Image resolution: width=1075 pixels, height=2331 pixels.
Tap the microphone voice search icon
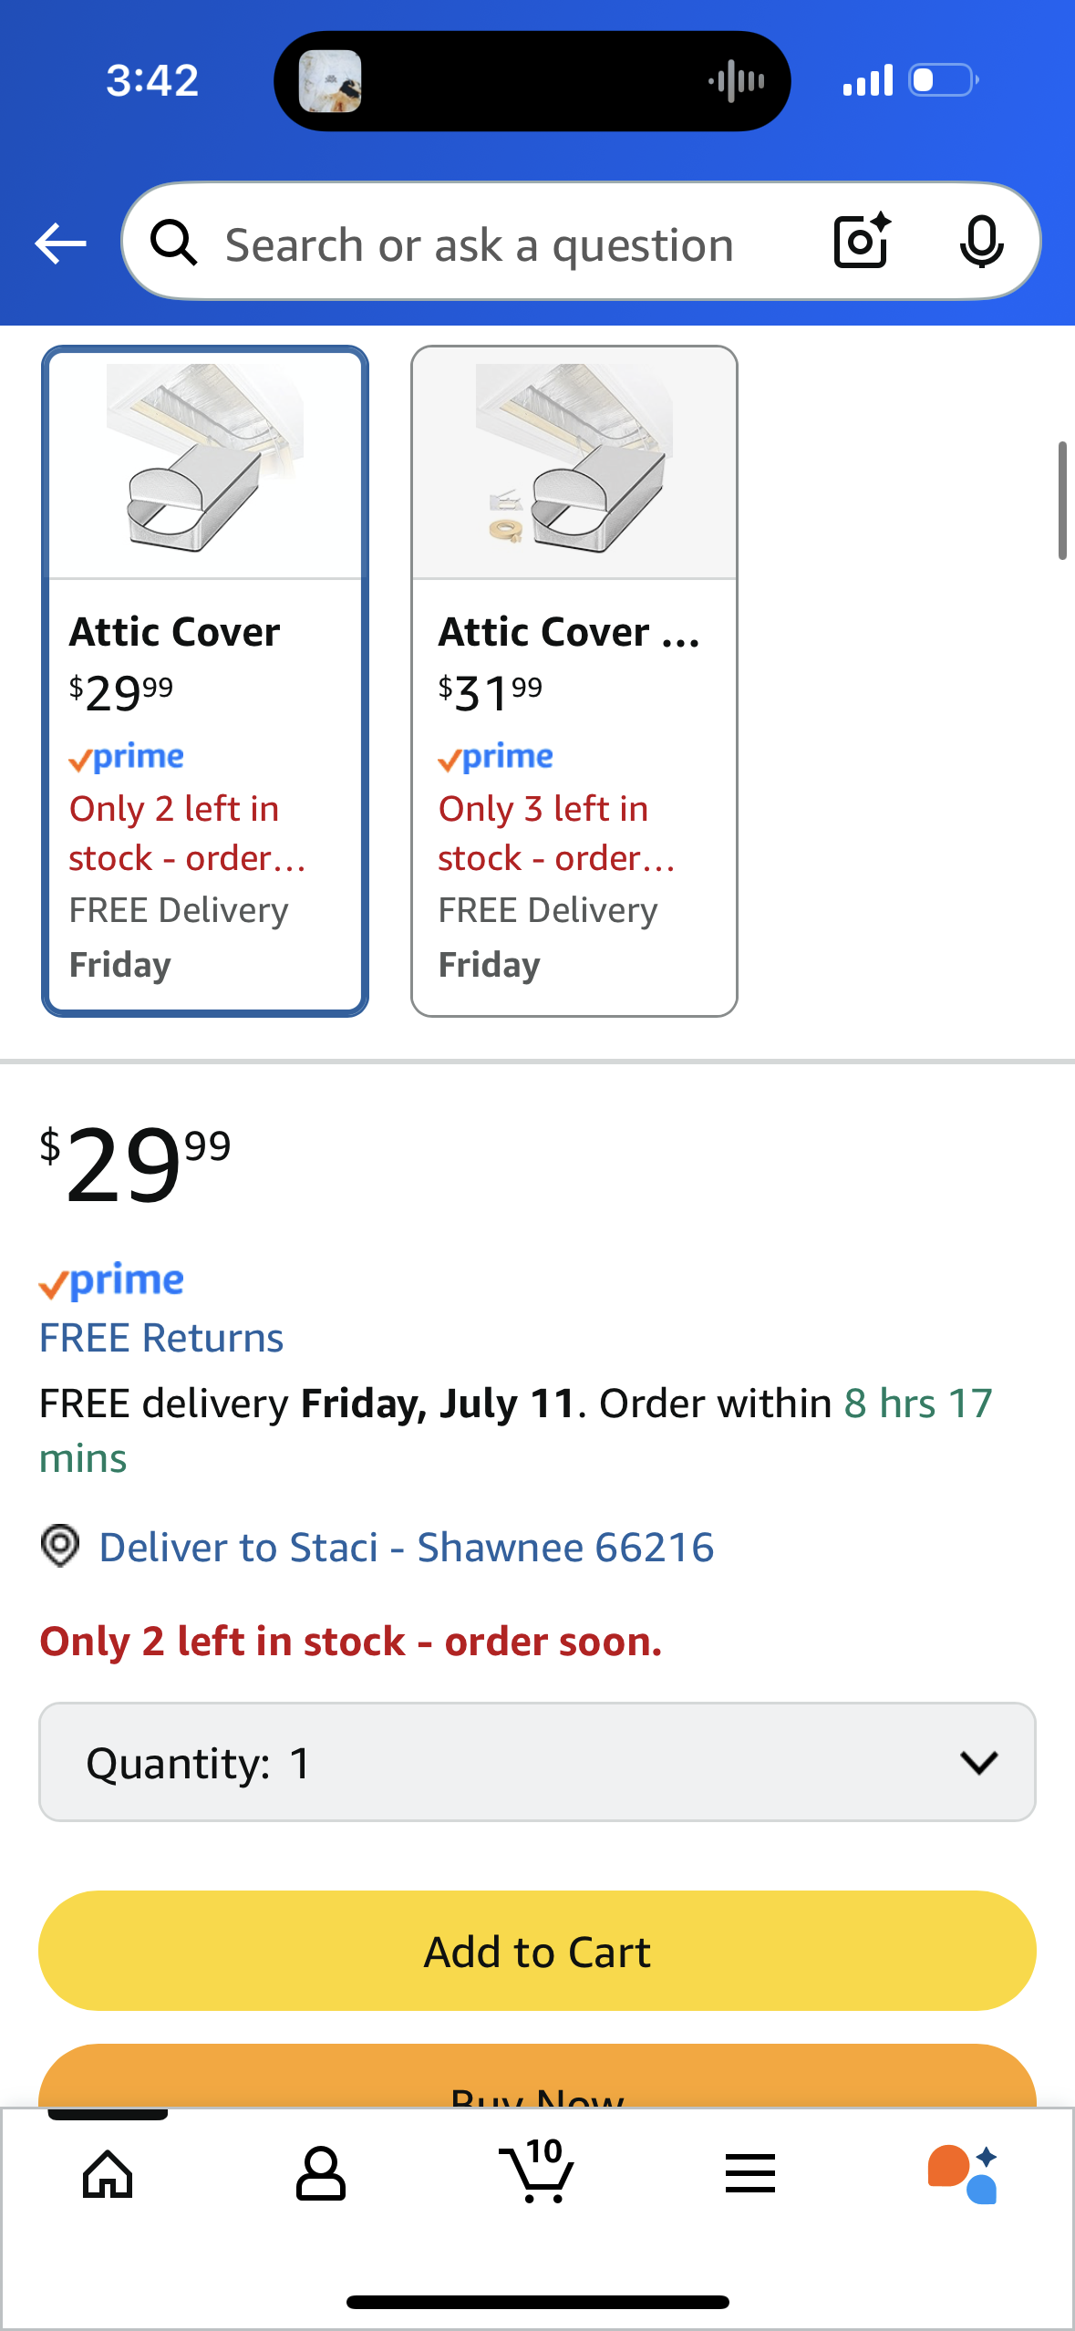(x=981, y=242)
